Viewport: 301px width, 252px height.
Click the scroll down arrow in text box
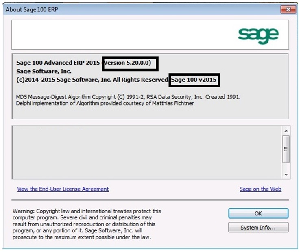[286, 174]
